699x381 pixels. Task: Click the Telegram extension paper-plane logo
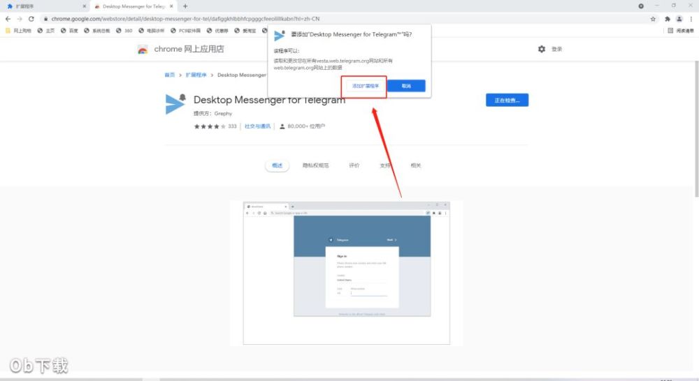tap(175, 104)
